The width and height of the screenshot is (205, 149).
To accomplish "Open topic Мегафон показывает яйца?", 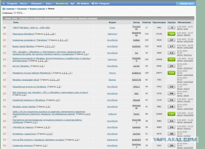I will coord(26,80).
